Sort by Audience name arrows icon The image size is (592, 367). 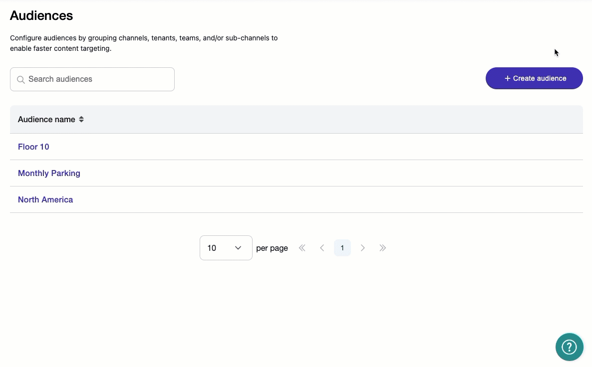pos(81,119)
